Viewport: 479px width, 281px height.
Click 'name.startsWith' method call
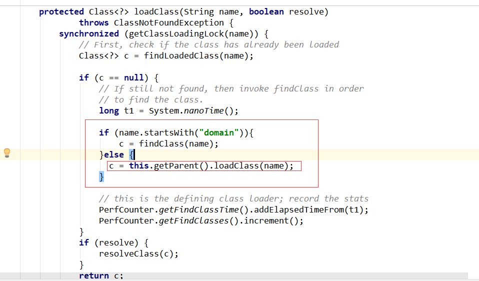156,133
